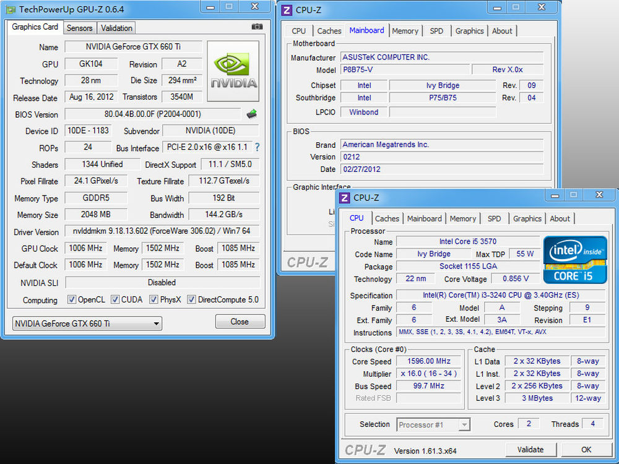Click the Manufacturer value ASUSTeK COMPUTER INC.
The height and width of the screenshot is (464, 619).
point(442,57)
